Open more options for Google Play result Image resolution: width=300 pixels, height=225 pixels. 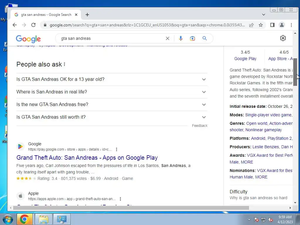[x=117, y=149]
